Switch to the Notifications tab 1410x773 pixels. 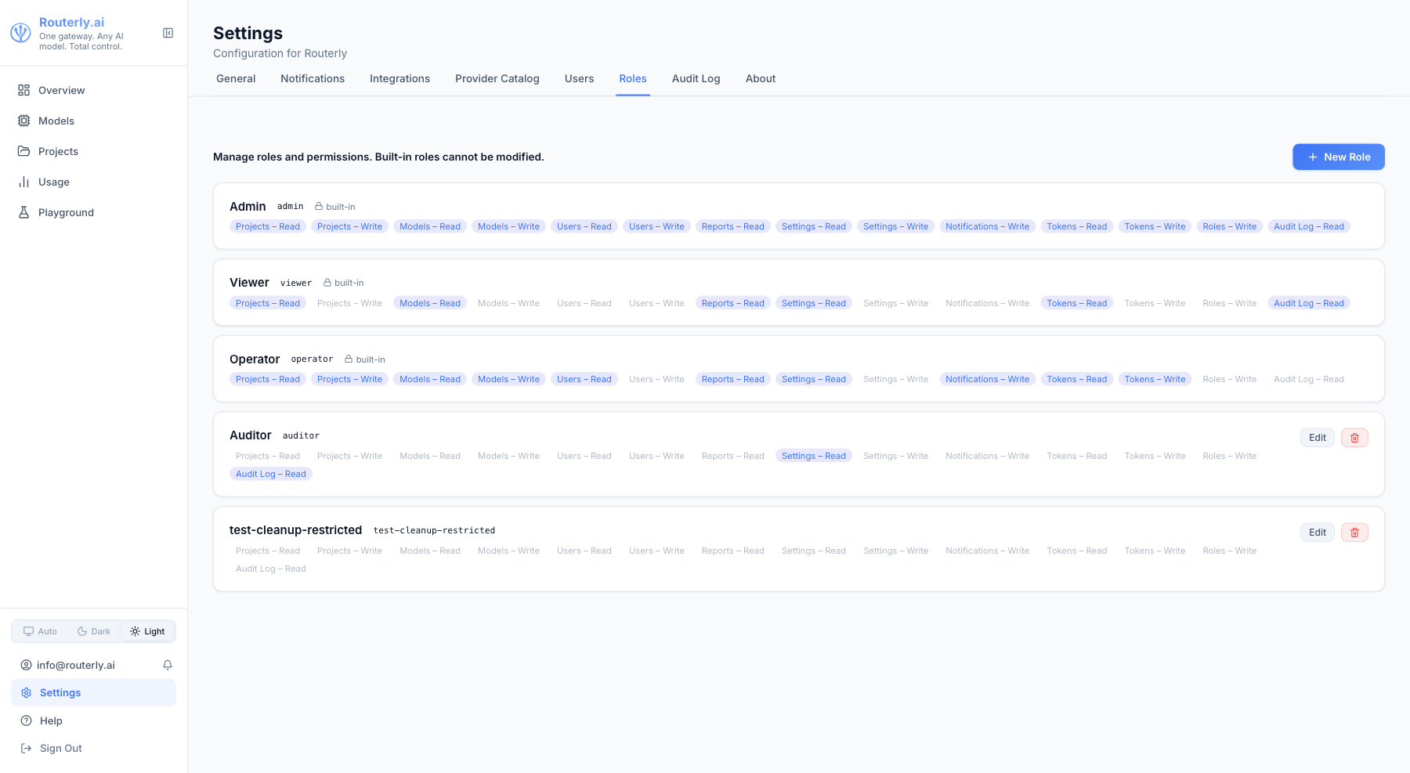tap(313, 78)
